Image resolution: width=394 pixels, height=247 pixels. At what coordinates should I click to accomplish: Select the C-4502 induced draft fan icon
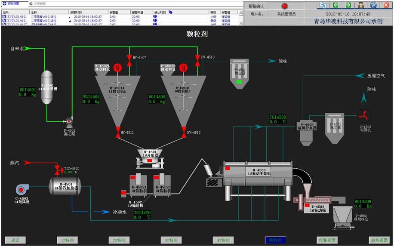(x=364, y=116)
